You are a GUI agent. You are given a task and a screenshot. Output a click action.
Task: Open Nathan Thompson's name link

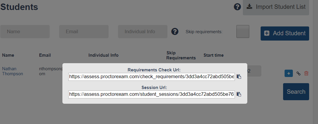pos(13,71)
